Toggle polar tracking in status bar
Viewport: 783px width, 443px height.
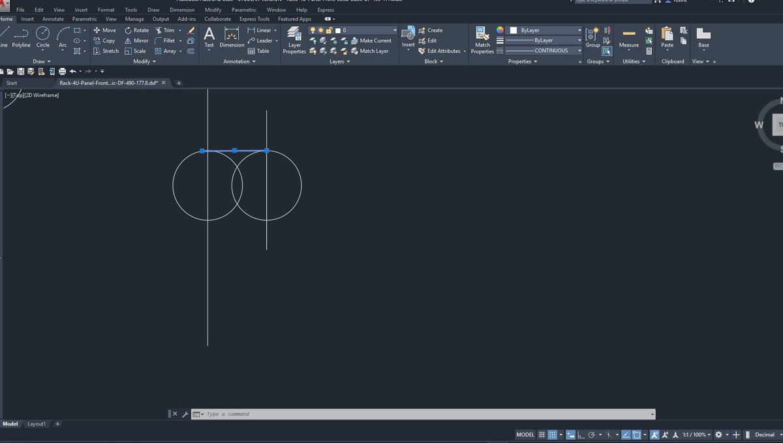[591, 435]
